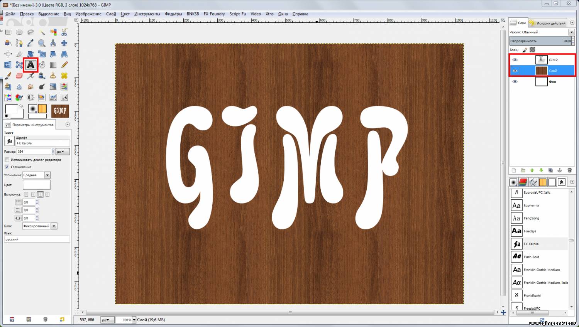Select the GIMP text layer thumbnail
579x327 pixels.
pos(541,60)
